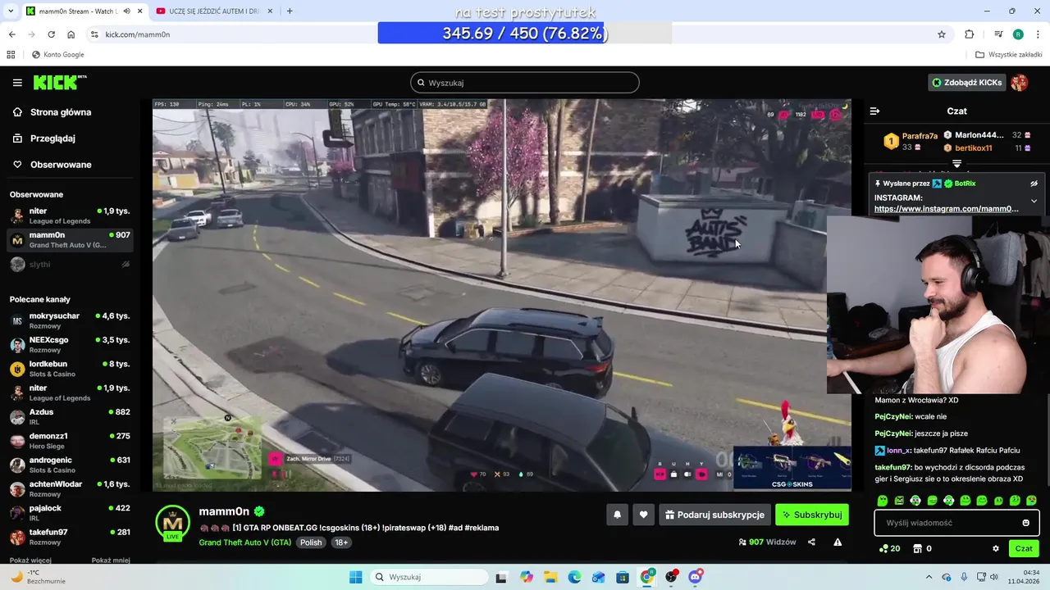Image resolution: width=1050 pixels, height=590 pixels.
Task: Click the browser back arrow
Action: coord(11,34)
